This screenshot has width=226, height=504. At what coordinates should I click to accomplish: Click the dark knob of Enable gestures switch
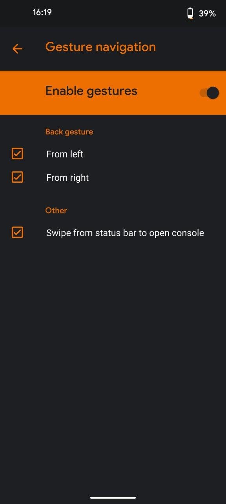pyautogui.click(x=213, y=93)
